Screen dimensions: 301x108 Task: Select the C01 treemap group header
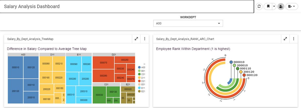click(106, 85)
